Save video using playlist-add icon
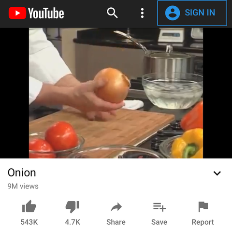 (x=159, y=207)
